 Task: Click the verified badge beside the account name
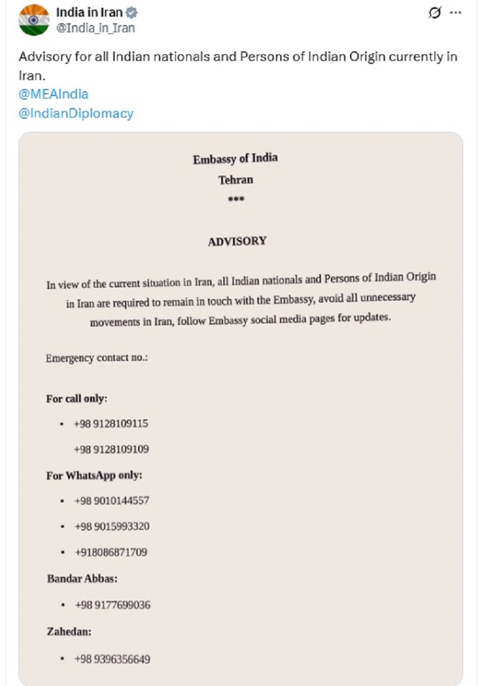point(131,12)
